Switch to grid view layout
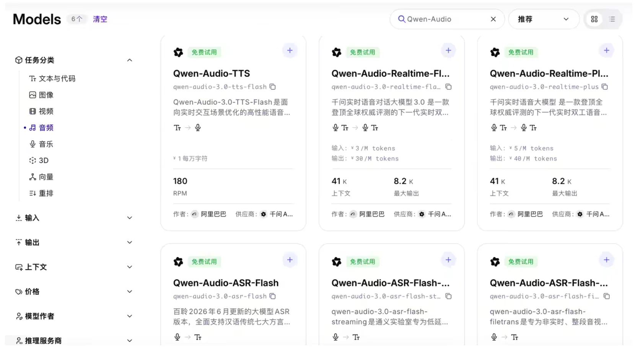 [x=594, y=19]
